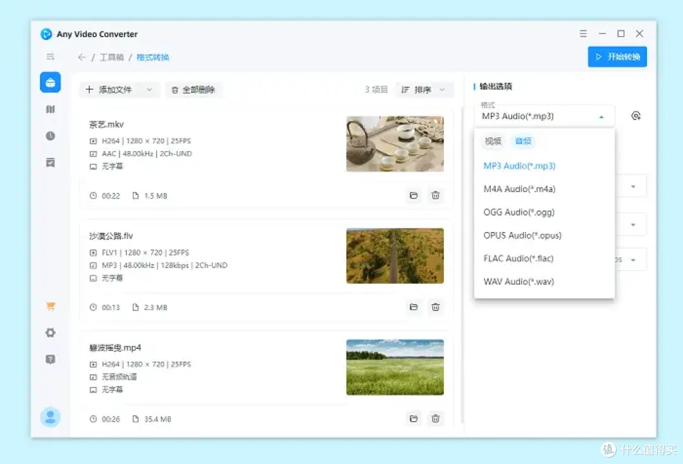Delete 茶艺.mkv with trash icon
The height and width of the screenshot is (464, 683).
click(x=435, y=195)
